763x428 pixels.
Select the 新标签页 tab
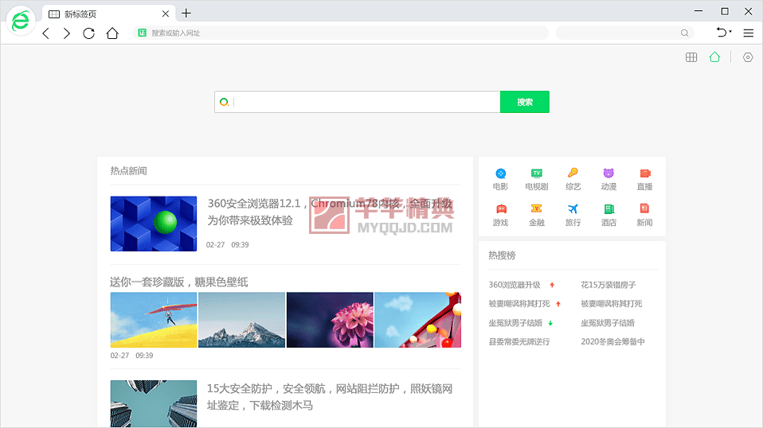pos(108,14)
